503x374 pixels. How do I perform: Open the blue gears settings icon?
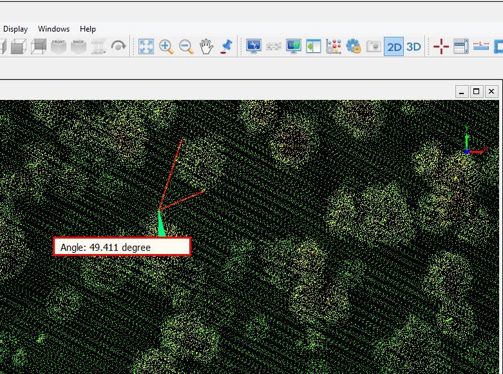[x=353, y=46]
